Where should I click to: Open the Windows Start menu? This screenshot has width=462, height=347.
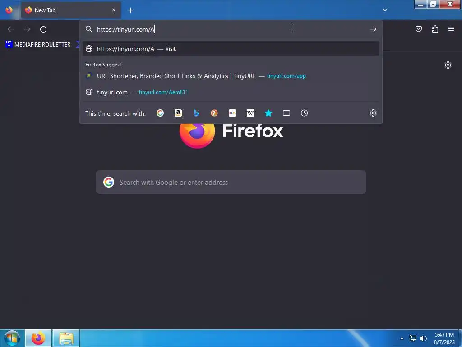click(12, 338)
